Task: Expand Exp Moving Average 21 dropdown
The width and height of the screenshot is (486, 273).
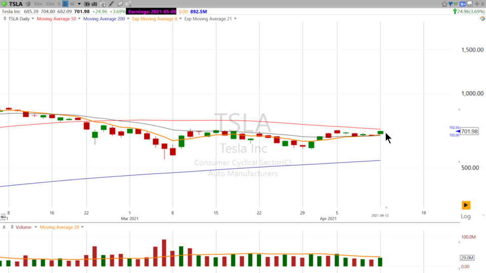Action: click(x=235, y=19)
